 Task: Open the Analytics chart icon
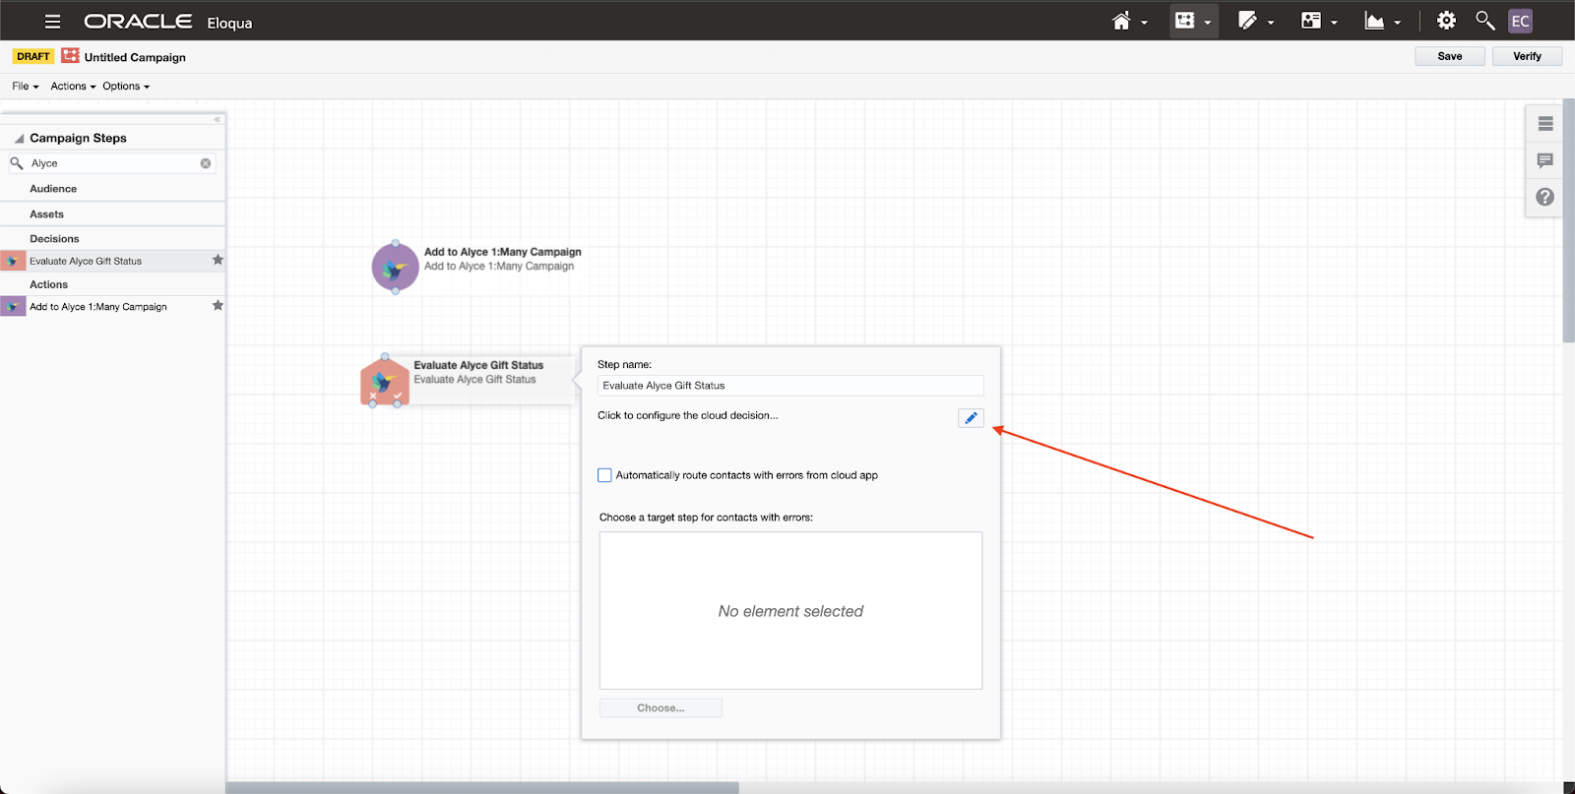point(1374,21)
